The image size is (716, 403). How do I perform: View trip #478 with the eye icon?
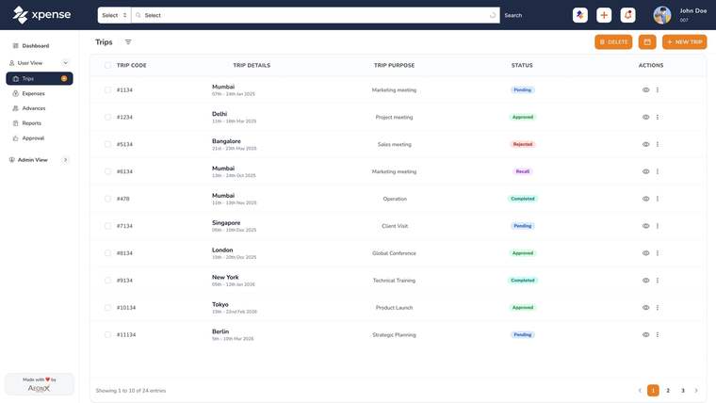coord(645,199)
